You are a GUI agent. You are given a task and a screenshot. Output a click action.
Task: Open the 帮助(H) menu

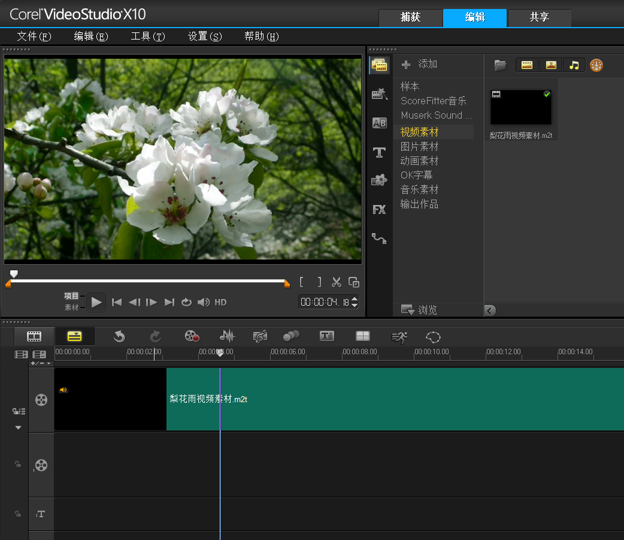tap(262, 37)
